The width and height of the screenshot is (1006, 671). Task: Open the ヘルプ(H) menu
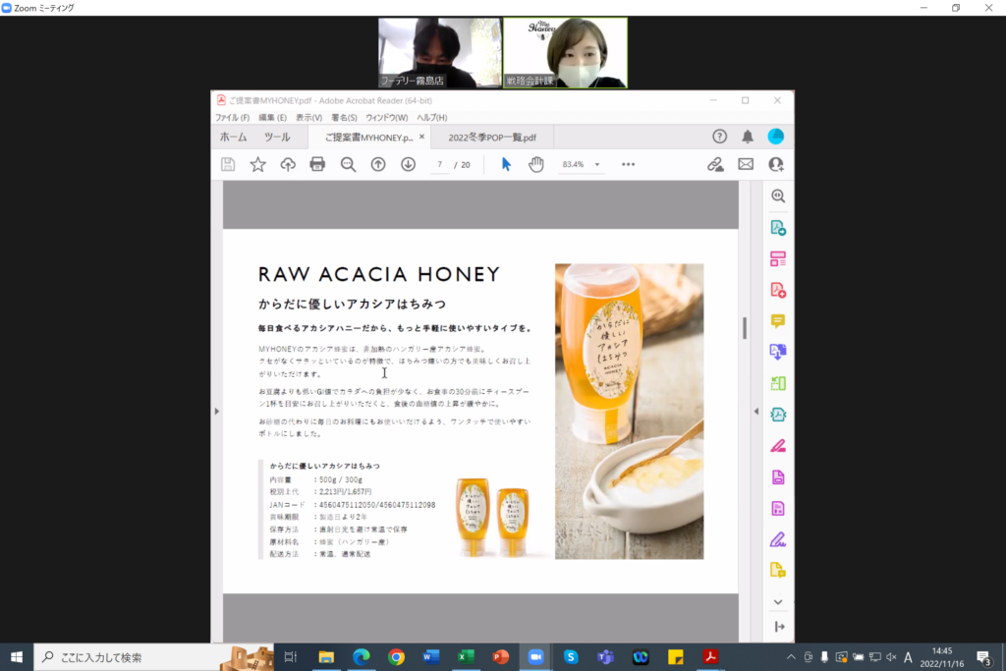[x=432, y=117]
